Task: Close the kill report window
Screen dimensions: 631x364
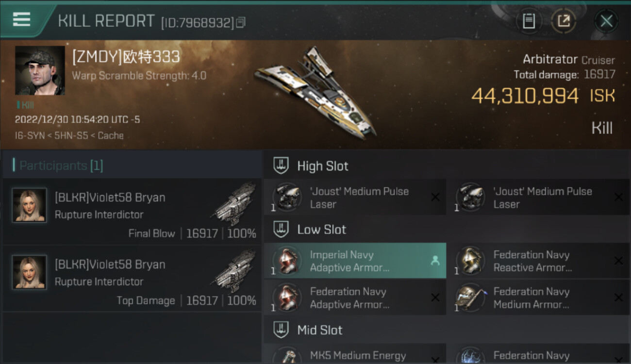Action: click(x=606, y=21)
